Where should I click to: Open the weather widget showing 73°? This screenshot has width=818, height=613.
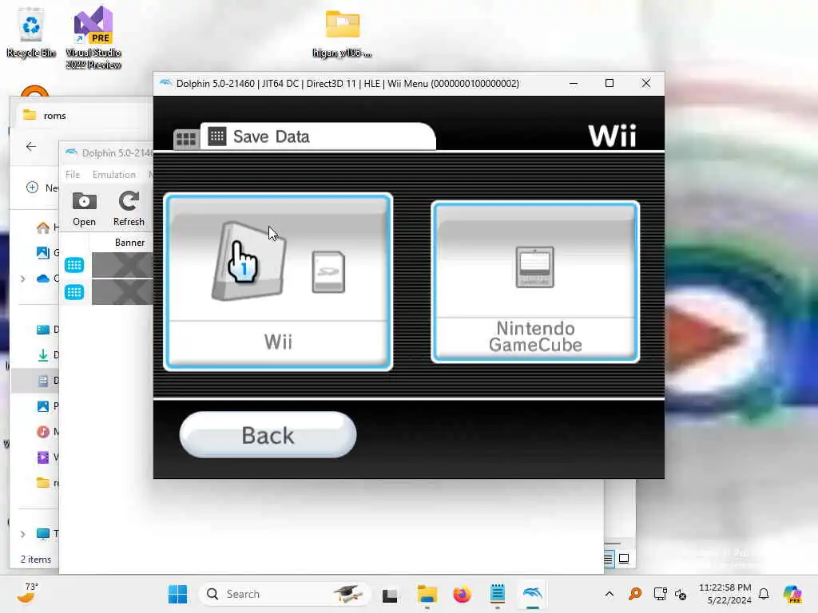click(x=28, y=593)
